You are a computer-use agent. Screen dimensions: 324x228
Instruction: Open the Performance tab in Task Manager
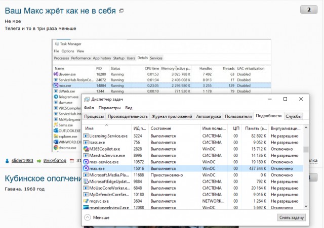(81, 58)
